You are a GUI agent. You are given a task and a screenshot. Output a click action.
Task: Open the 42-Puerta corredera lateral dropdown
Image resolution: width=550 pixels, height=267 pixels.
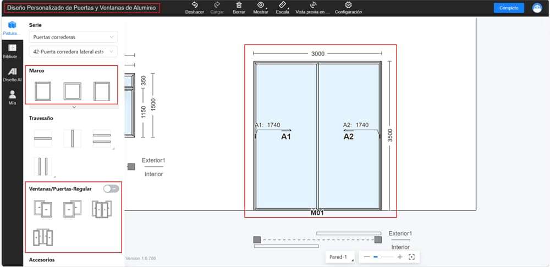tap(73, 52)
